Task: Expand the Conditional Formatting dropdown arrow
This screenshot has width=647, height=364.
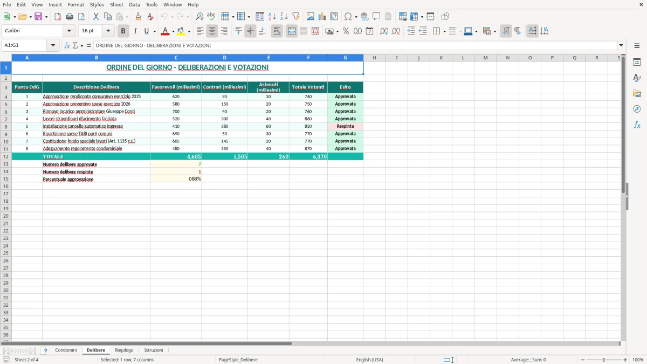Action: [494, 31]
